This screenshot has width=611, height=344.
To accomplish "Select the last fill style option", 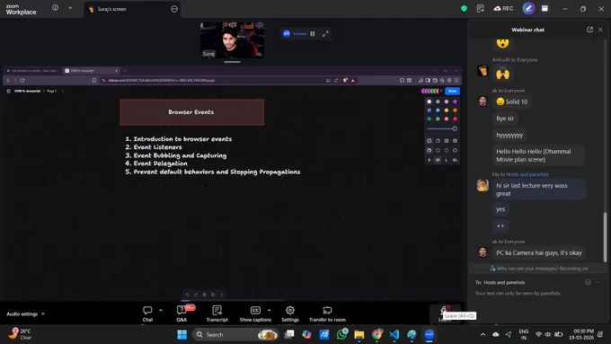I will pos(455,141).
